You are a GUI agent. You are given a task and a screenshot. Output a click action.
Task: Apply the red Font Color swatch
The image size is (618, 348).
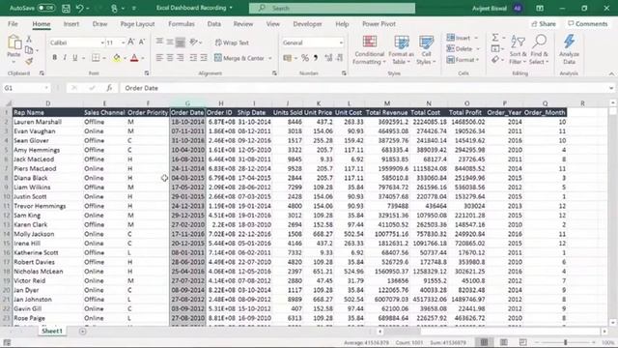coord(134,58)
